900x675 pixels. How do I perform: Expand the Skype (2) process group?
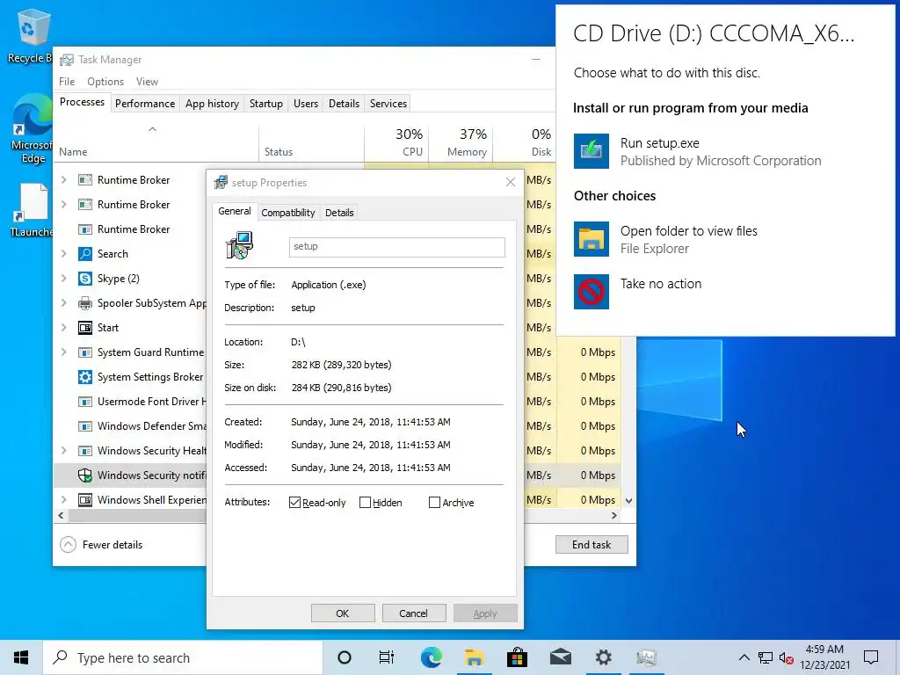pos(63,279)
